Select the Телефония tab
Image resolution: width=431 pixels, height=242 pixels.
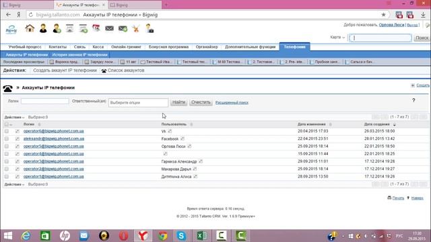pos(294,46)
